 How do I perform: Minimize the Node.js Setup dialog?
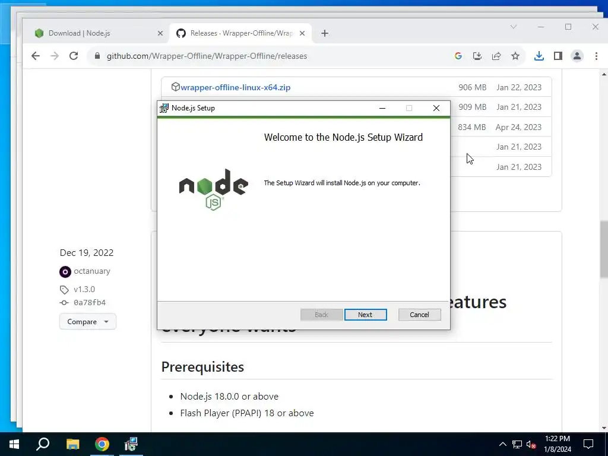point(382,108)
